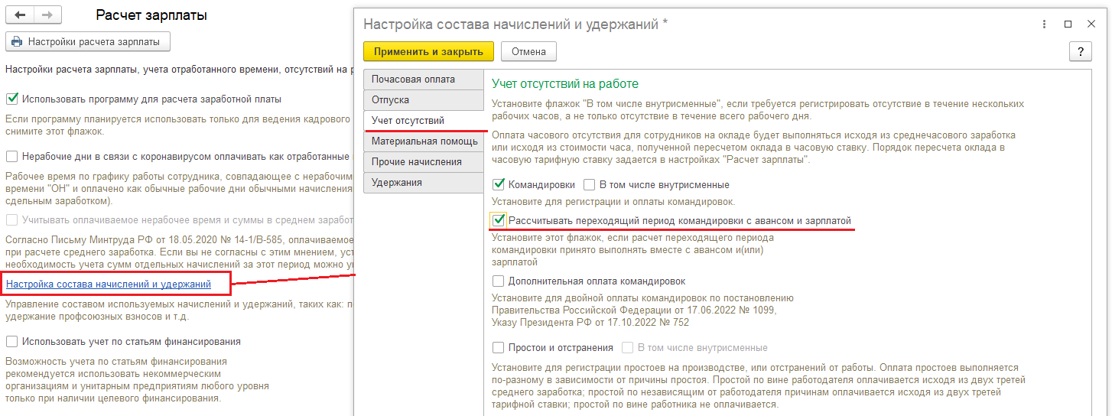The image size is (1112, 416).
Task: Uncheck the Командировки checkbox
Action: point(499,184)
